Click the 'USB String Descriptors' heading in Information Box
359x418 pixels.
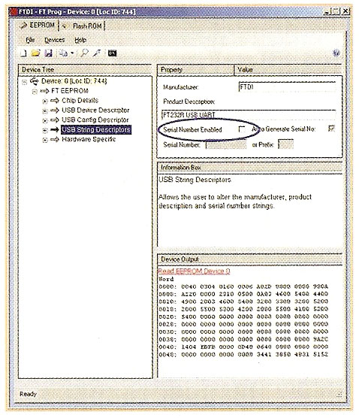pyautogui.click(x=195, y=180)
